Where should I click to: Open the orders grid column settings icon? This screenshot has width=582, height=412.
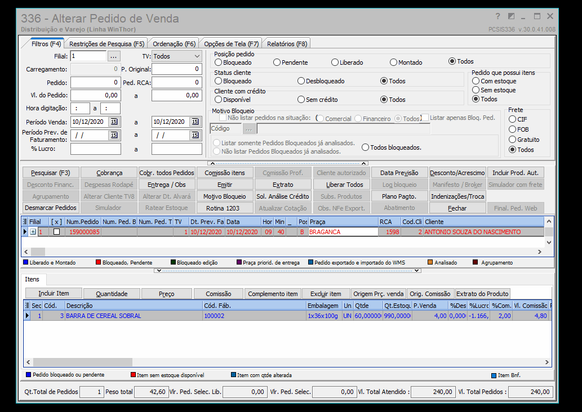click(x=25, y=222)
